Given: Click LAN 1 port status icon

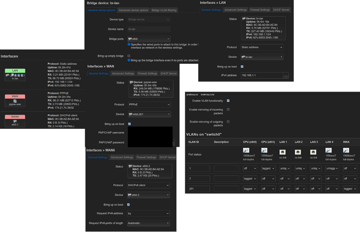Looking at the screenshot, I should 283,152.
